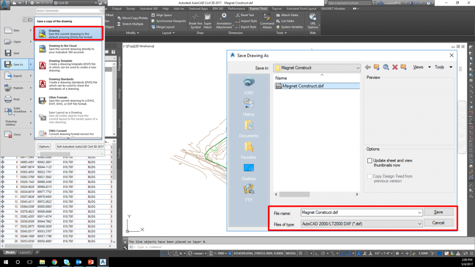Select Favorites shortcut in Save dialog sidebar
This screenshot has height=267, width=475.
pyautogui.click(x=248, y=151)
